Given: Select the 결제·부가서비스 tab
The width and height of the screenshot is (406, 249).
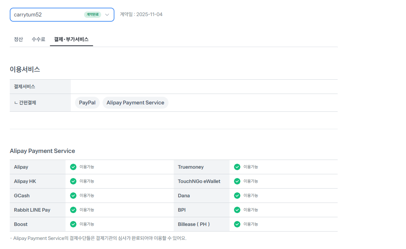Looking at the screenshot, I should click(x=71, y=39).
